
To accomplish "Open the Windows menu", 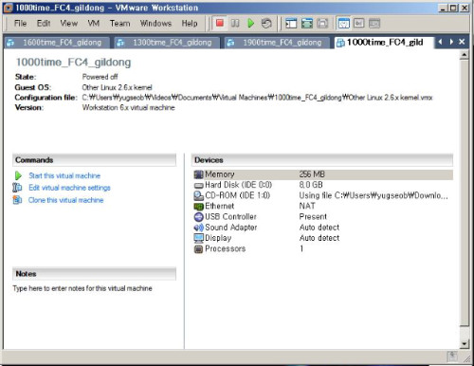I will pyautogui.click(x=155, y=23).
